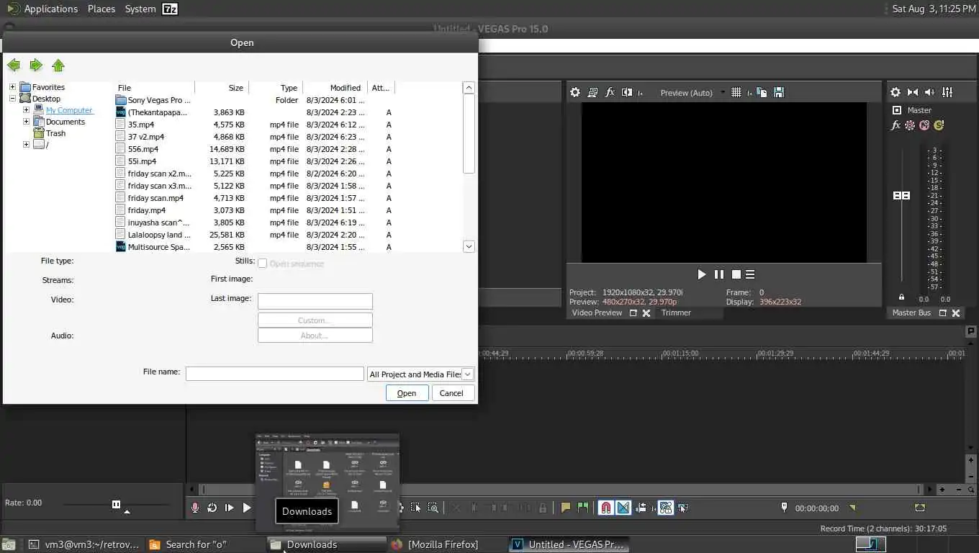
Task: Insert marker with yellow flag icon
Action: (566, 508)
